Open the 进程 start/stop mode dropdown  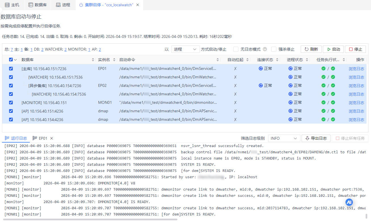186,49
